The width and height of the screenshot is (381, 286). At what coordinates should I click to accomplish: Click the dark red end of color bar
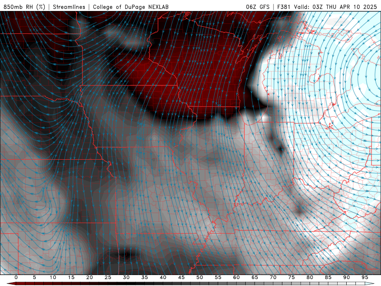coord(11,284)
